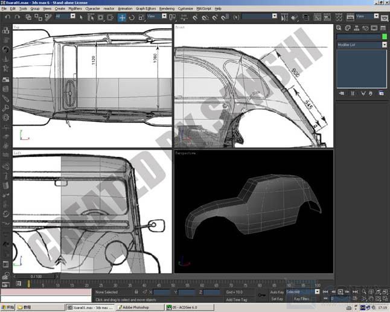Toggle Set Key animation mode

pos(277,299)
